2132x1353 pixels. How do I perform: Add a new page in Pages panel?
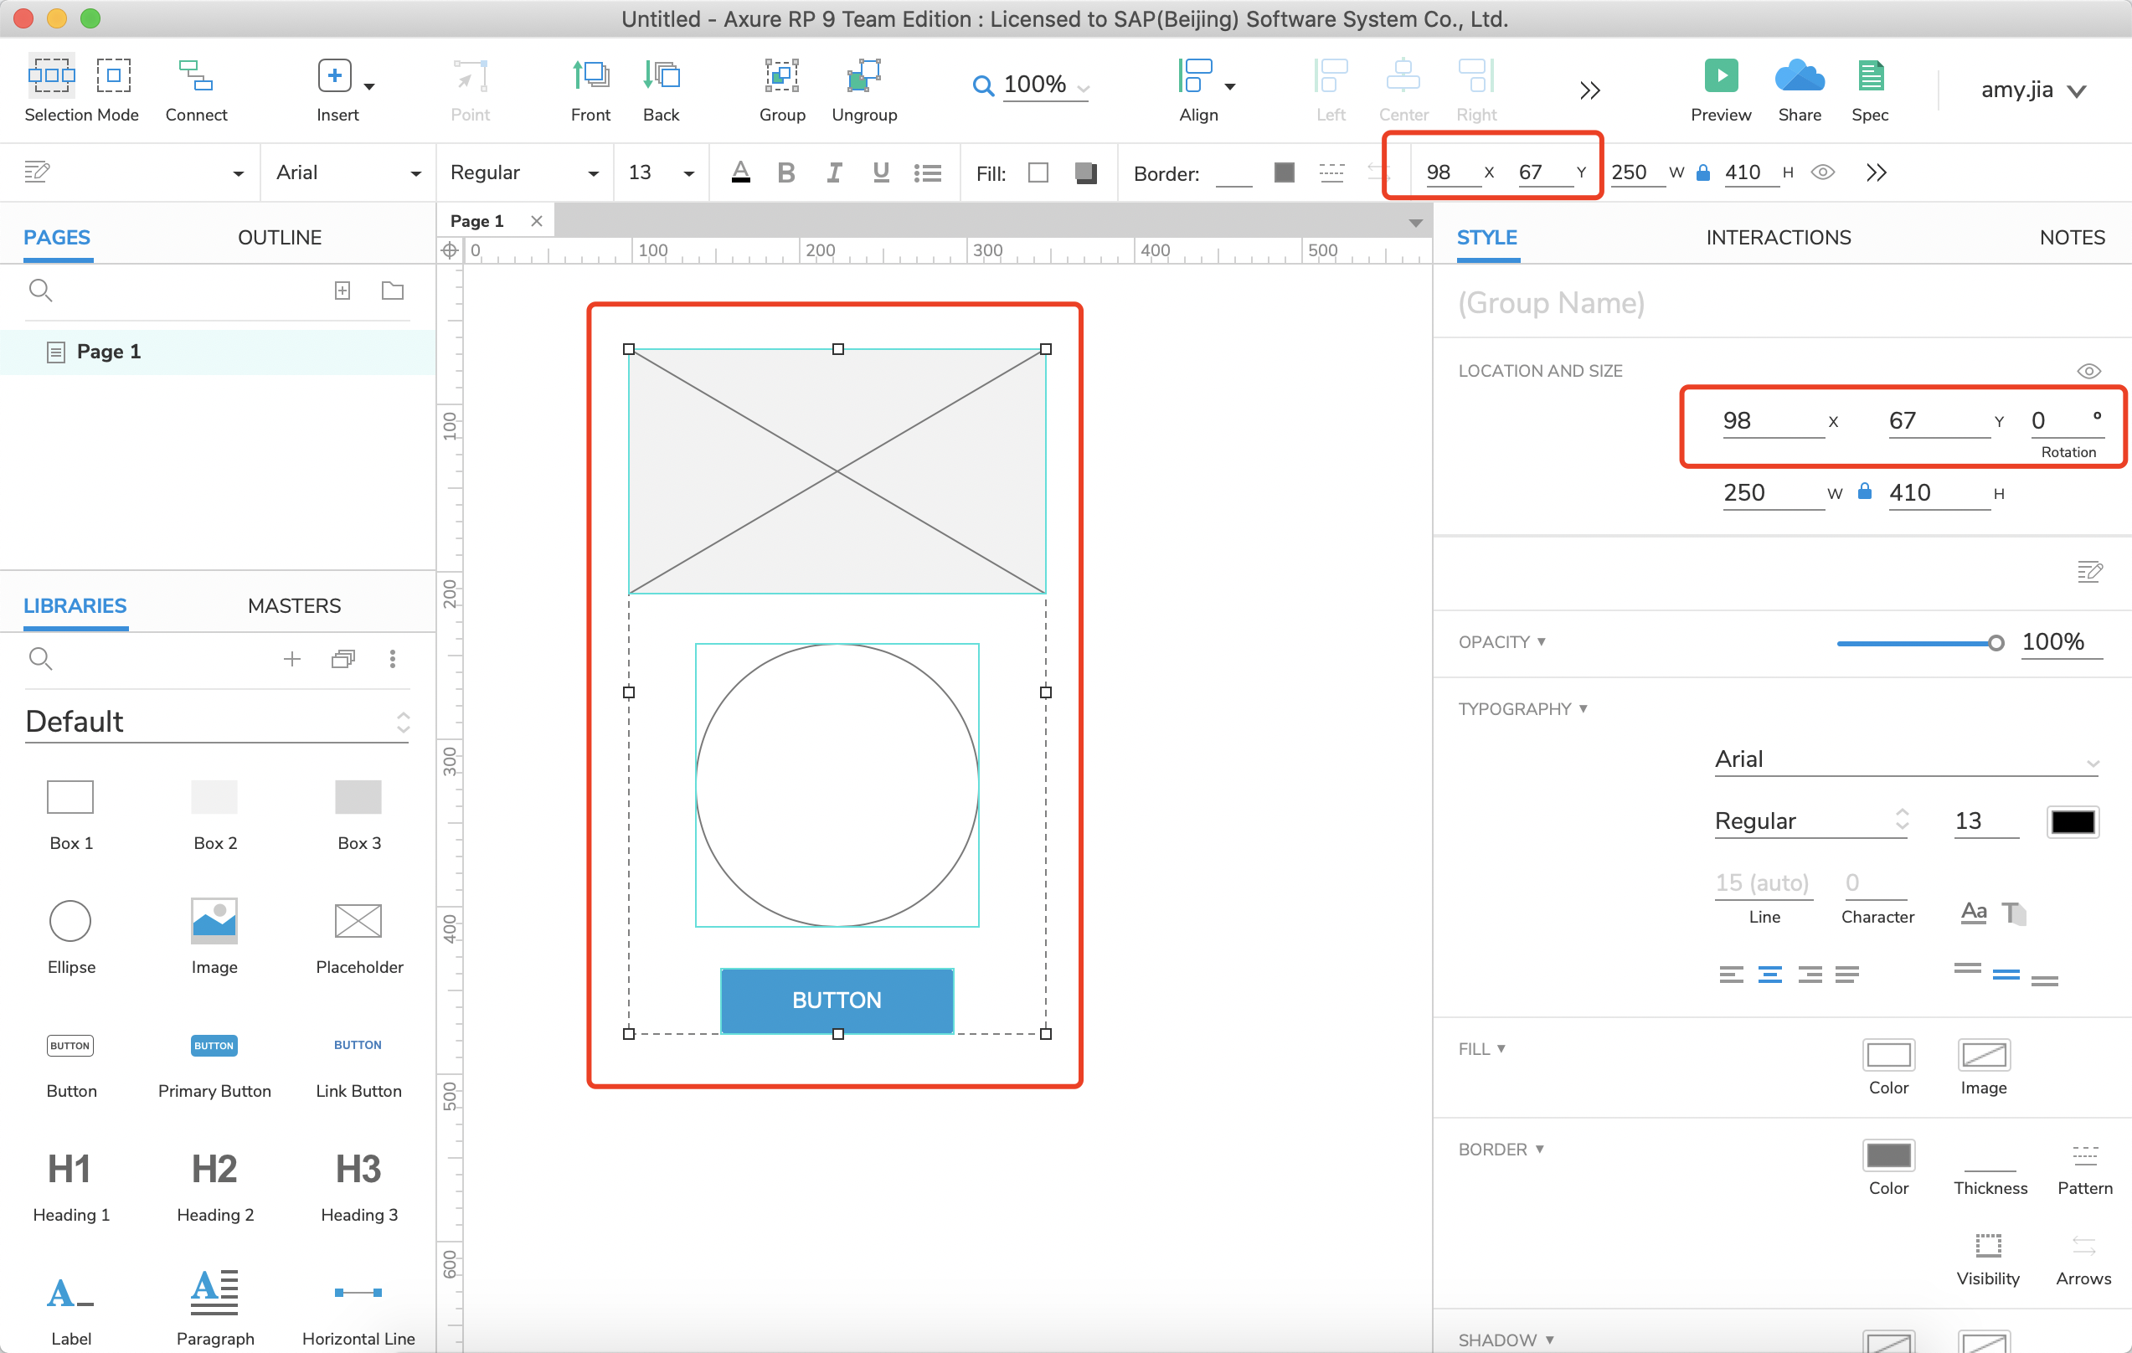click(342, 291)
